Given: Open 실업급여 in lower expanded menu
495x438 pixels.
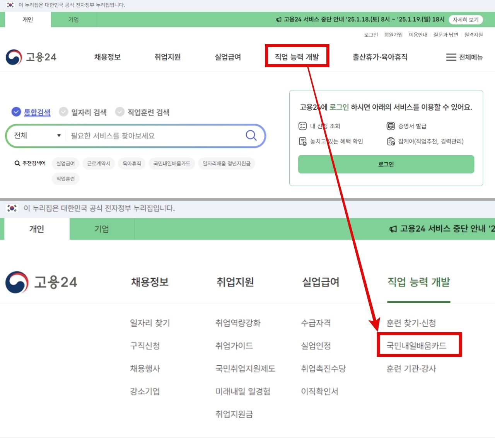Looking at the screenshot, I should [x=321, y=282].
